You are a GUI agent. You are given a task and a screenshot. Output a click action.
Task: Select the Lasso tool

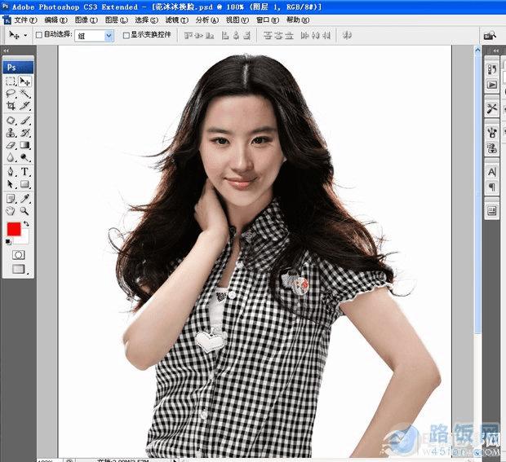(x=11, y=94)
